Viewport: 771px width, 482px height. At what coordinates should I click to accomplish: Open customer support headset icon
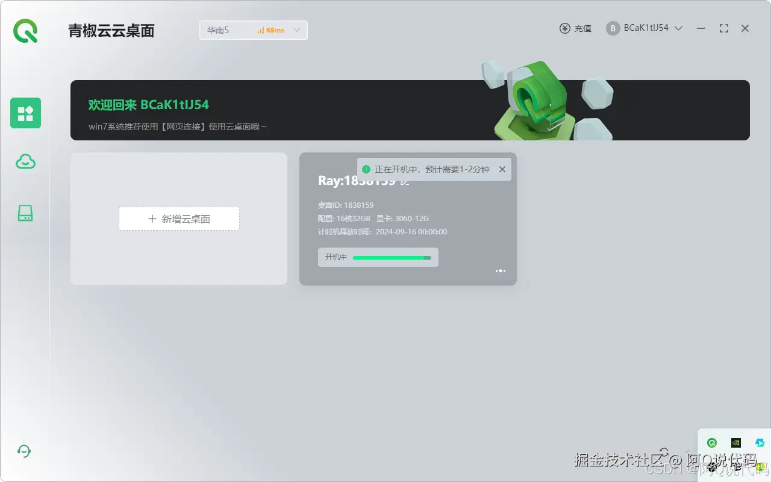[25, 451]
